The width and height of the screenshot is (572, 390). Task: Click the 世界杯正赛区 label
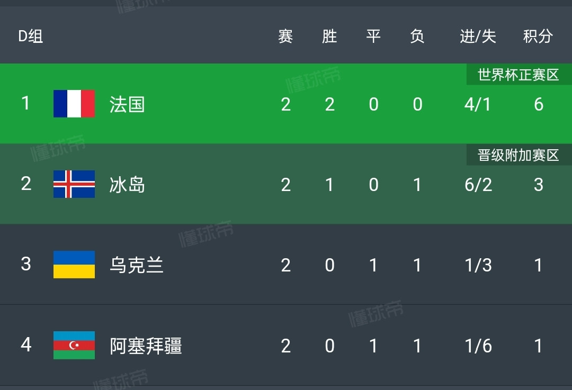coord(519,75)
